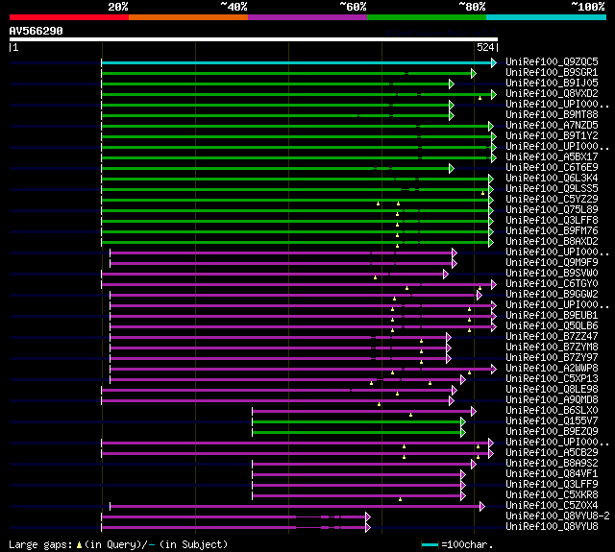The image size is (615, 552).
Task: Select the UniRef100_A5BX17 label
Action: pos(552,157)
